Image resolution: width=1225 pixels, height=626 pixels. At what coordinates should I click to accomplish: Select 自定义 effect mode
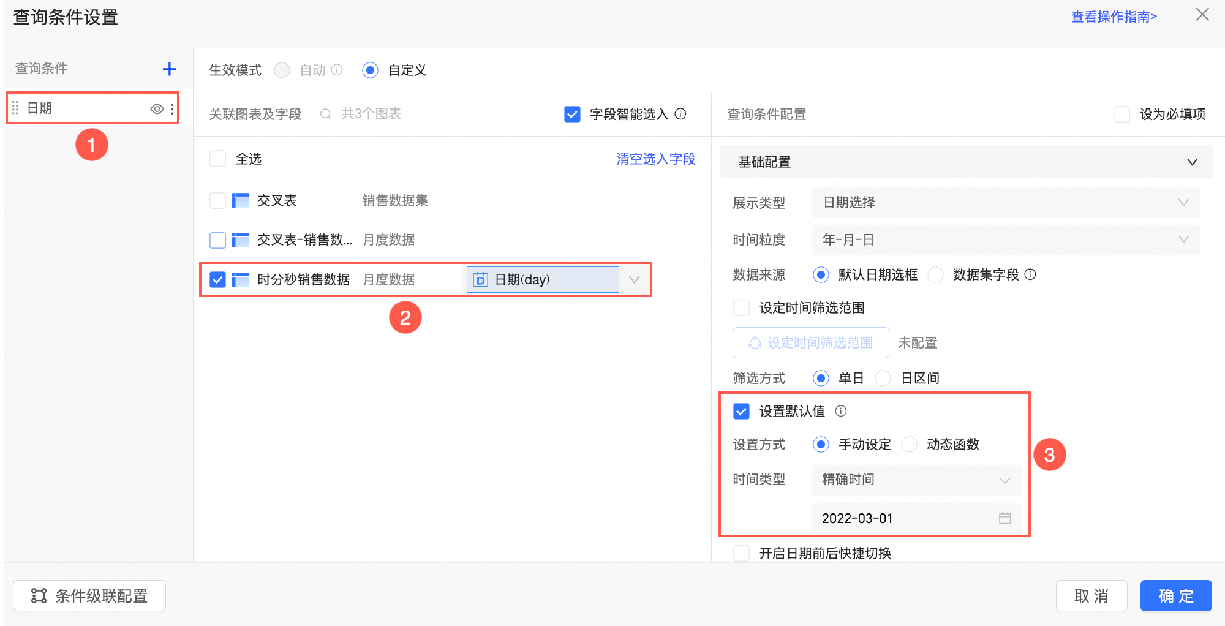coord(370,70)
